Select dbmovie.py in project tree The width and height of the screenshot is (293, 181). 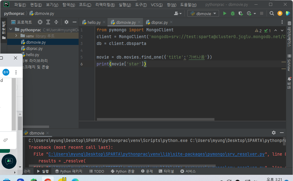click(x=36, y=42)
